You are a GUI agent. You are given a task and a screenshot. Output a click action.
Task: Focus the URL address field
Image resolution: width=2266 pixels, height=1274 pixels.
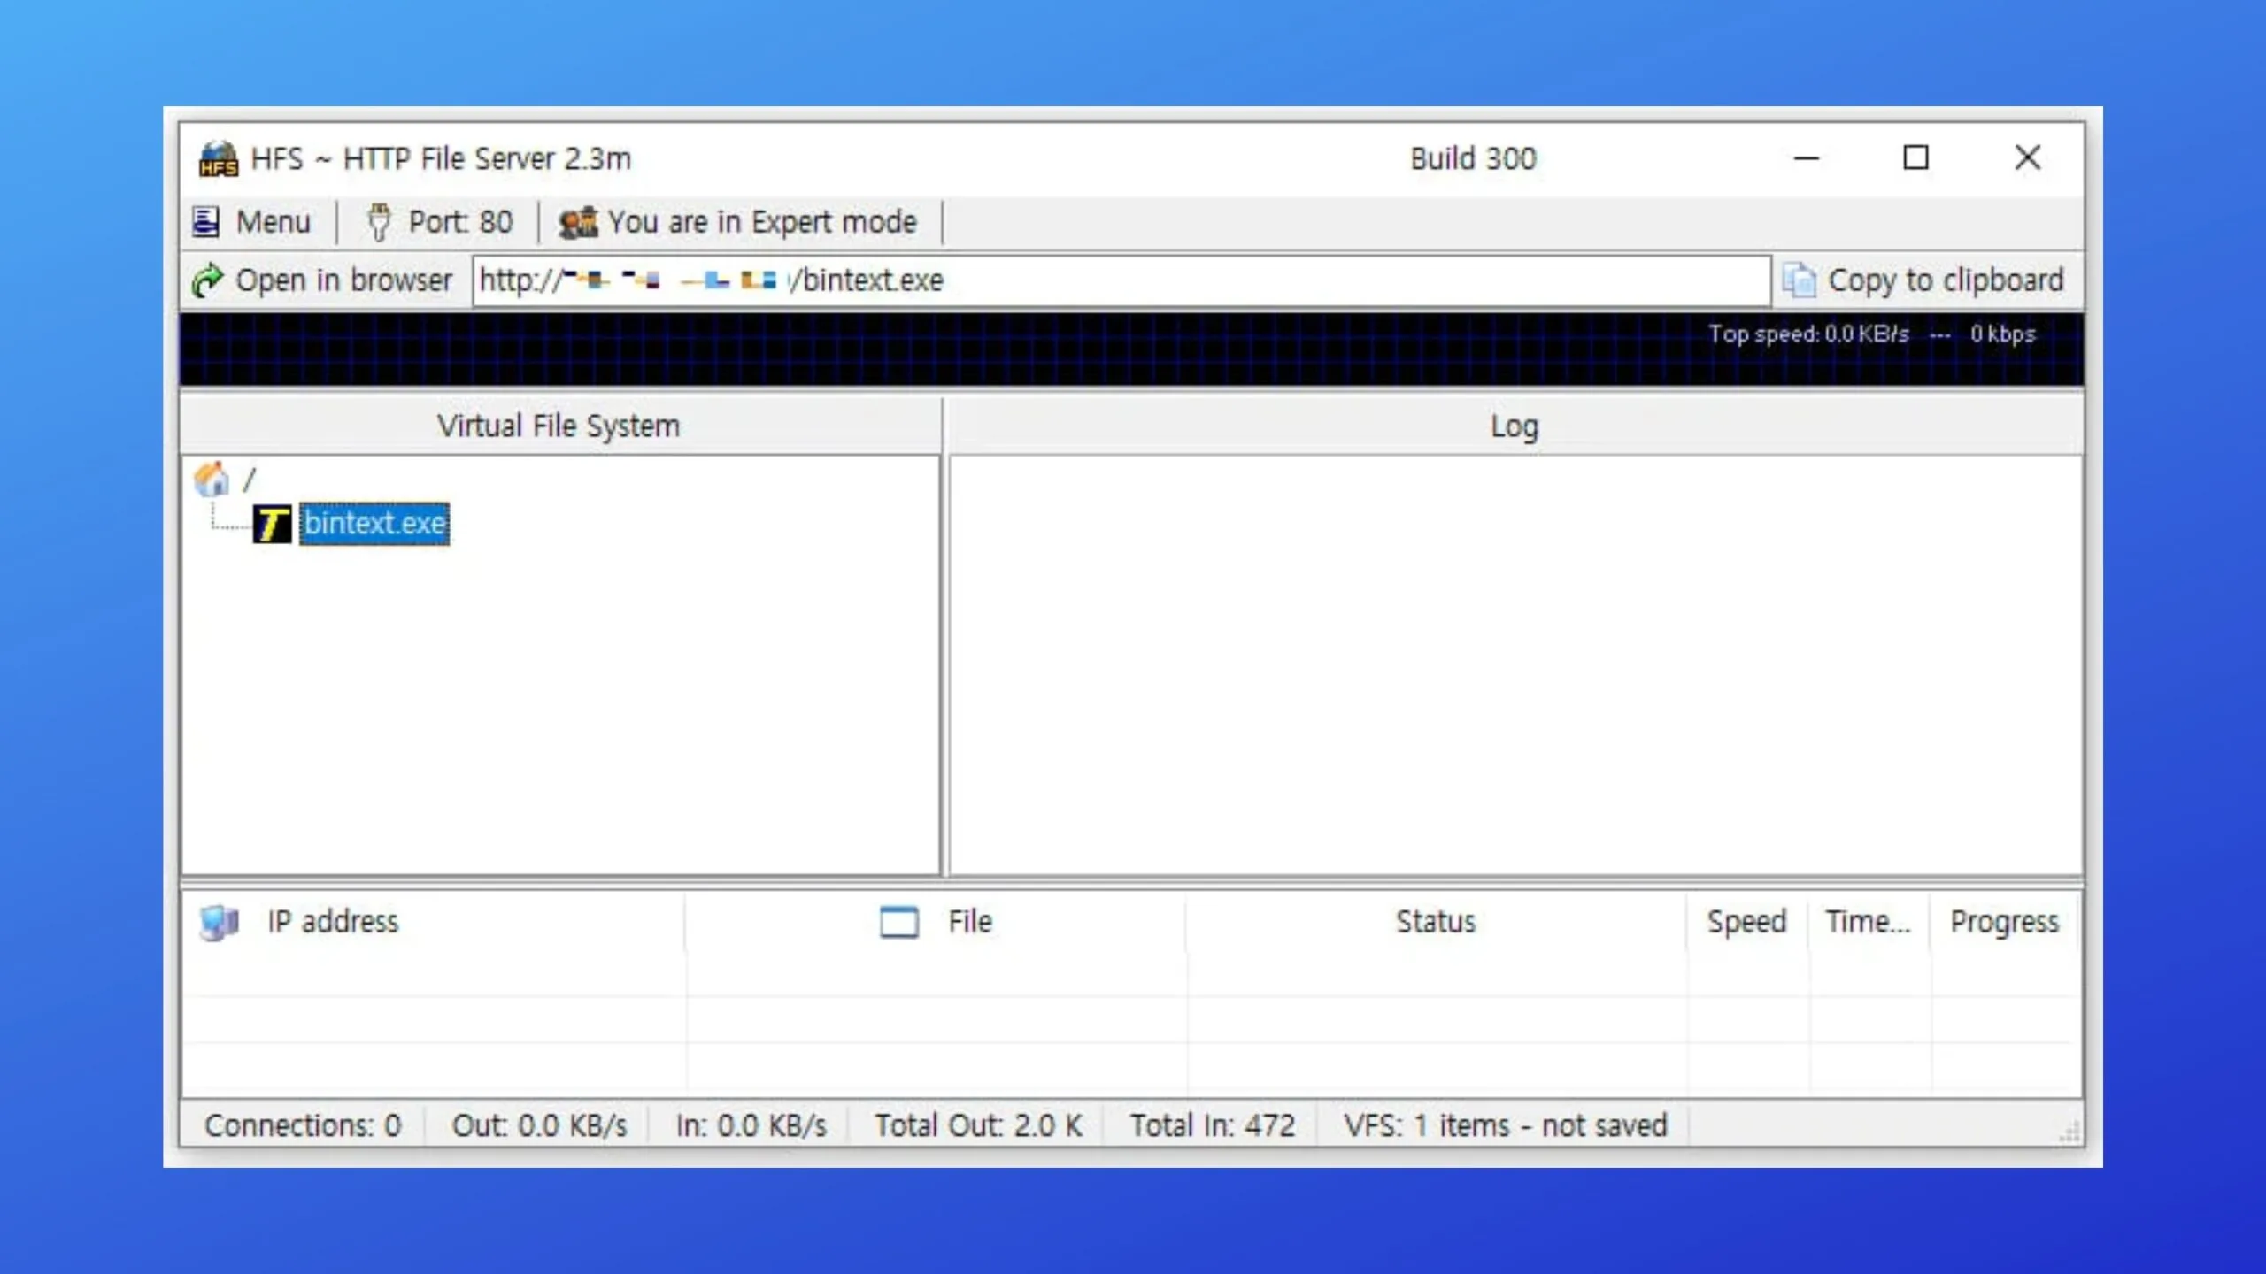coord(1121,280)
